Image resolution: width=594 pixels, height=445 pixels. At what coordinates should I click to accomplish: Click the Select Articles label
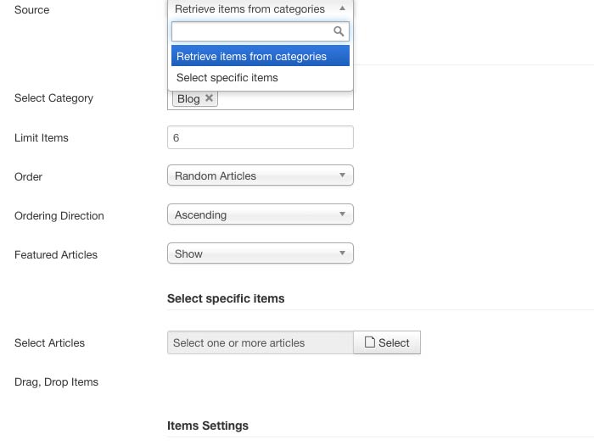click(49, 342)
